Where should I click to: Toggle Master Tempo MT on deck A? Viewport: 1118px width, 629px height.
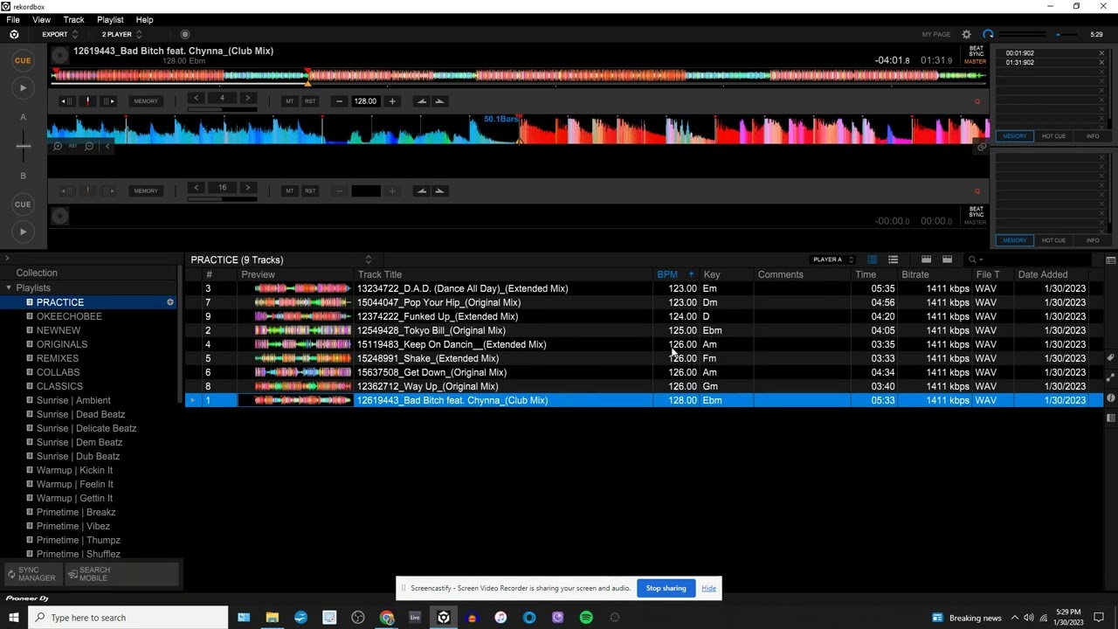point(289,101)
